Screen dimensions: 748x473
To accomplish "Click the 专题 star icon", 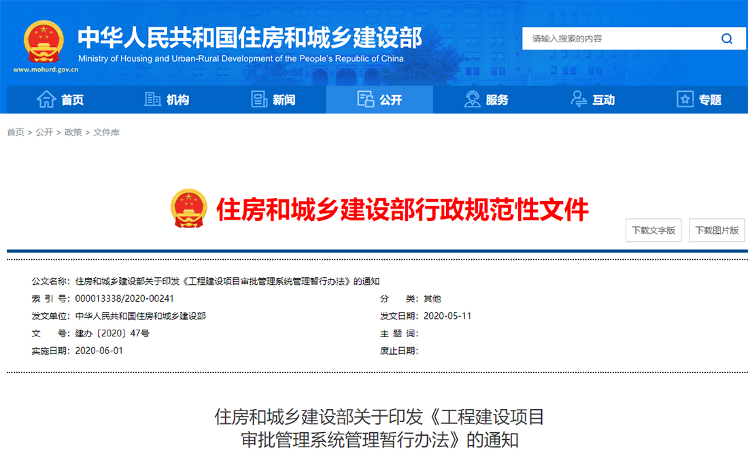I will pyautogui.click(x=685, y=99).
